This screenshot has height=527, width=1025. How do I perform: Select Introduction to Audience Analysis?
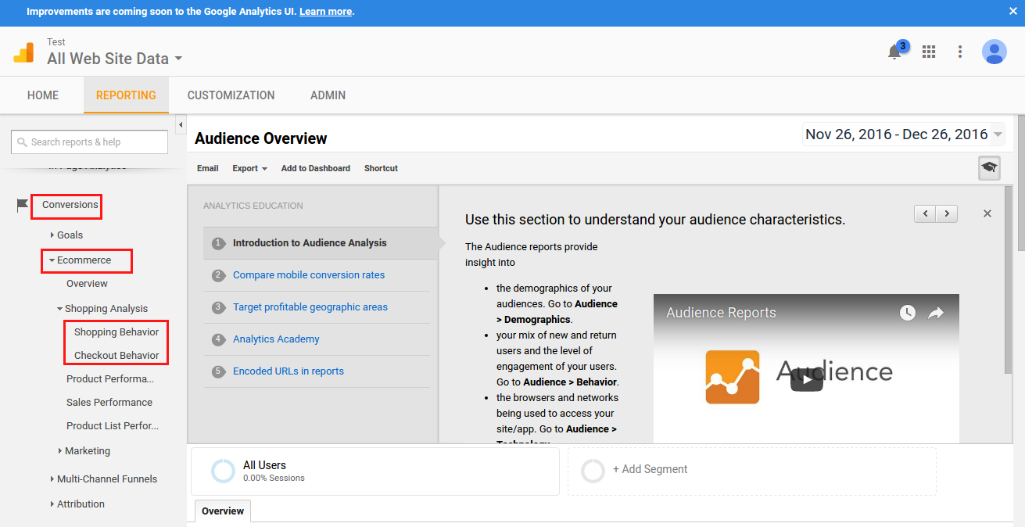[x=321, y=243]
